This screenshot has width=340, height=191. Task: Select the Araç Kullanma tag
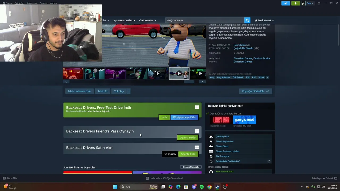223,77
